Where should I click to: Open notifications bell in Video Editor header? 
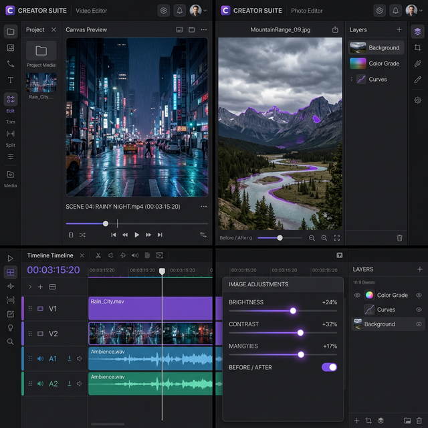(180, 11)
